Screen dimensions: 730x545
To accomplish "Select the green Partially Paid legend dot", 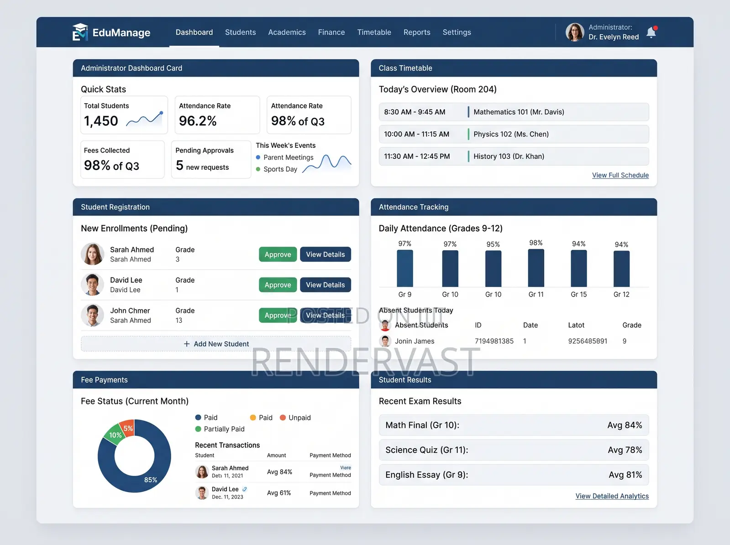I will pyautogui.click(x=198, y=429).
